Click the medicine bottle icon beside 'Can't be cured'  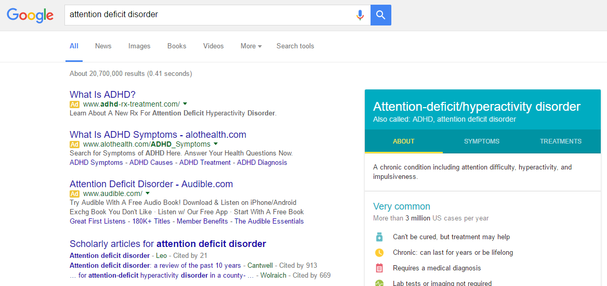(x=379, y=237)
